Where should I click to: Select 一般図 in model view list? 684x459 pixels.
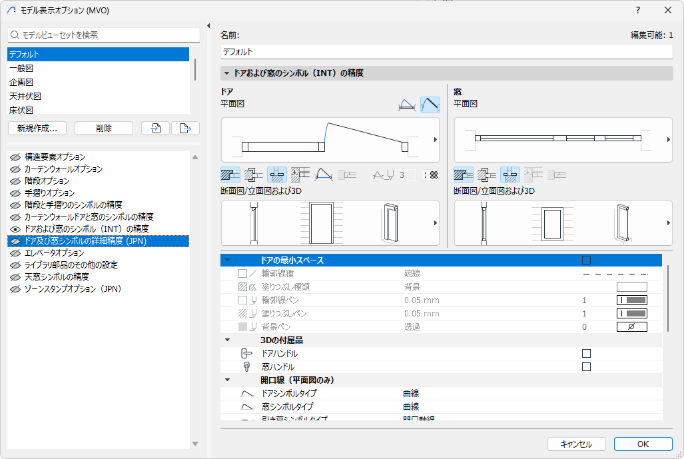[98, 69]
